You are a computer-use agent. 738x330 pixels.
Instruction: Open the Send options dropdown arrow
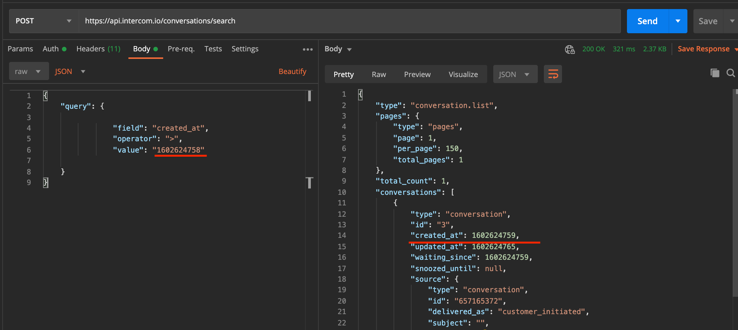coord(678,21)
